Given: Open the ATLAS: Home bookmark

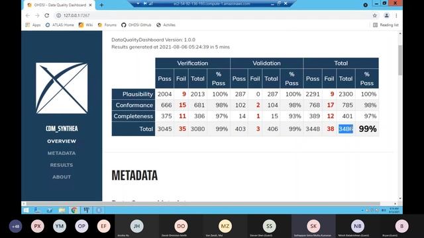Looking at the screenshot, I should [x=60, y=25].
